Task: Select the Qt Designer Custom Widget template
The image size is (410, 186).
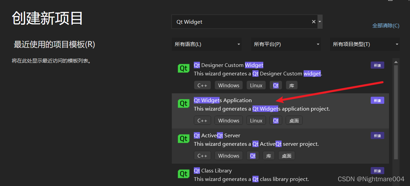Action: pos(280,75)
